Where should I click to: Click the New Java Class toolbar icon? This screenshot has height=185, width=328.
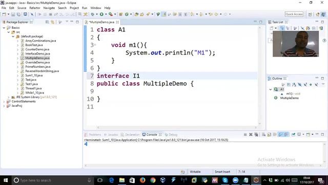[x=127, y=14]
